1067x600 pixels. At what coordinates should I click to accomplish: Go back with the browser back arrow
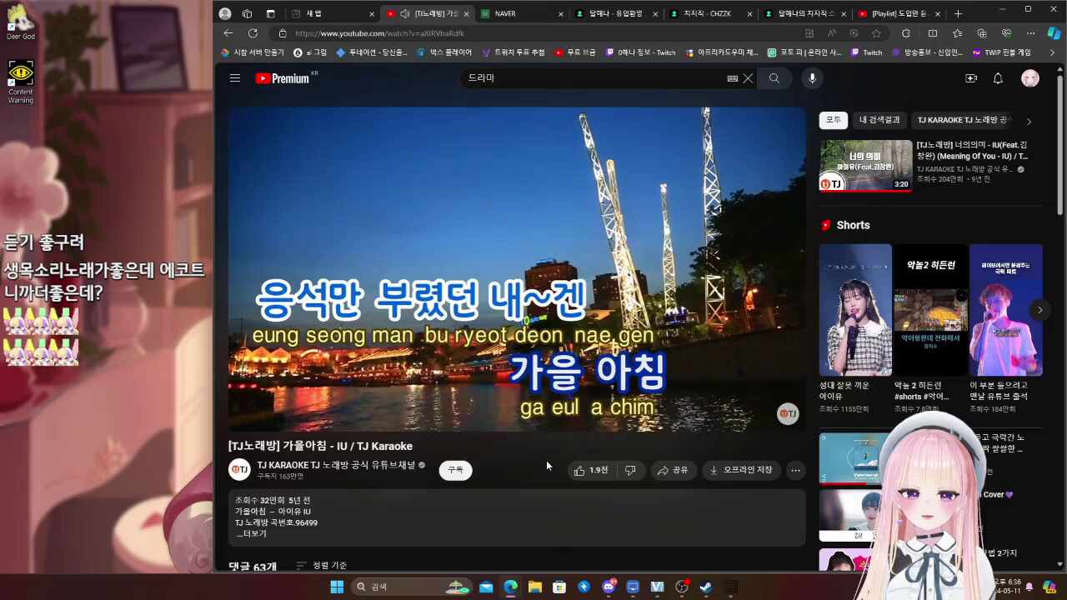point(228,33)
